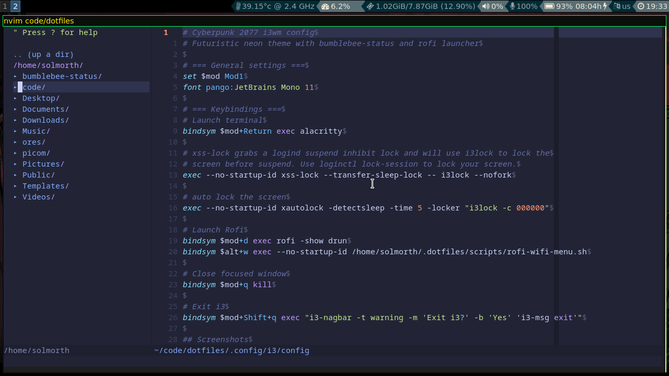Expand the Documents folder arrow
Screen dimensions: 669x376
16,109
